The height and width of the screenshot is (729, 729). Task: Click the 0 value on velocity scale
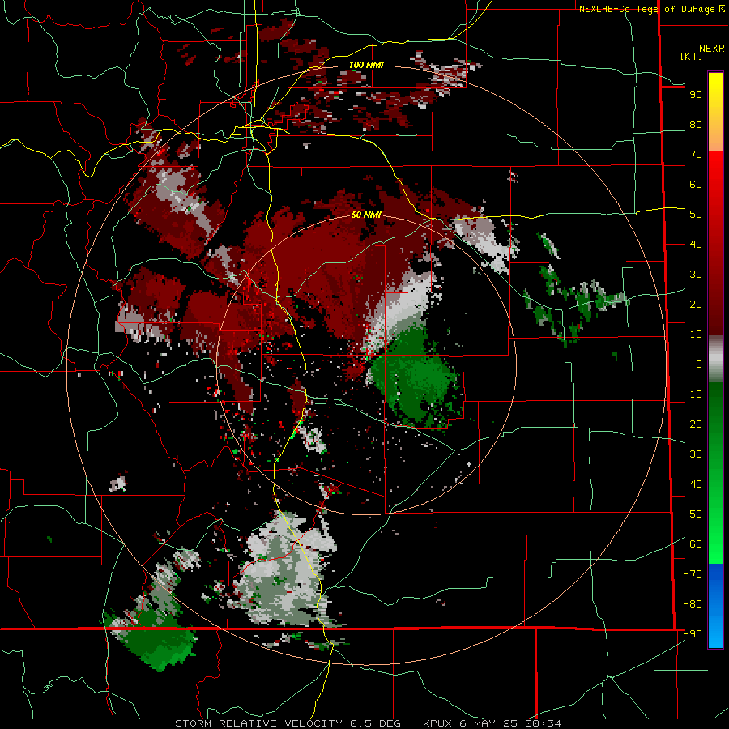[699, 364]
